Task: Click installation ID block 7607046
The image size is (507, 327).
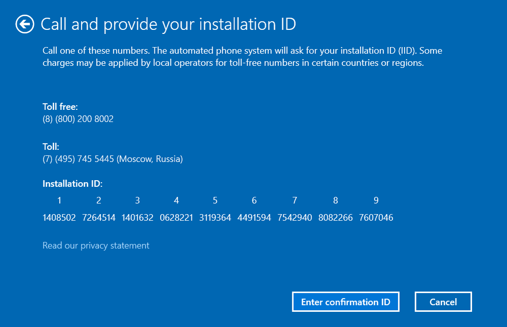Action: tap(376, 218)
